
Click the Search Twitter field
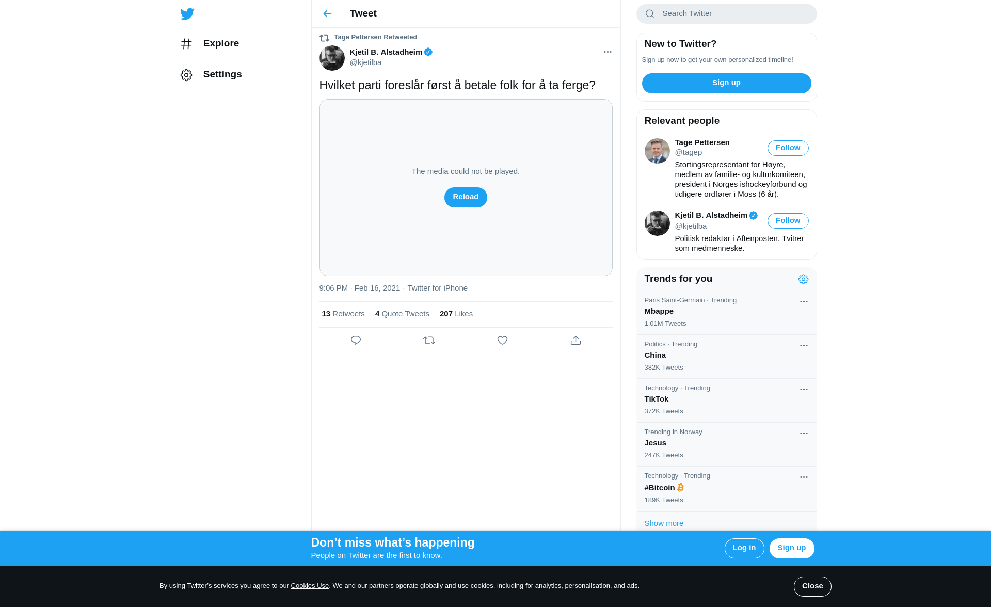coord(726,14)
